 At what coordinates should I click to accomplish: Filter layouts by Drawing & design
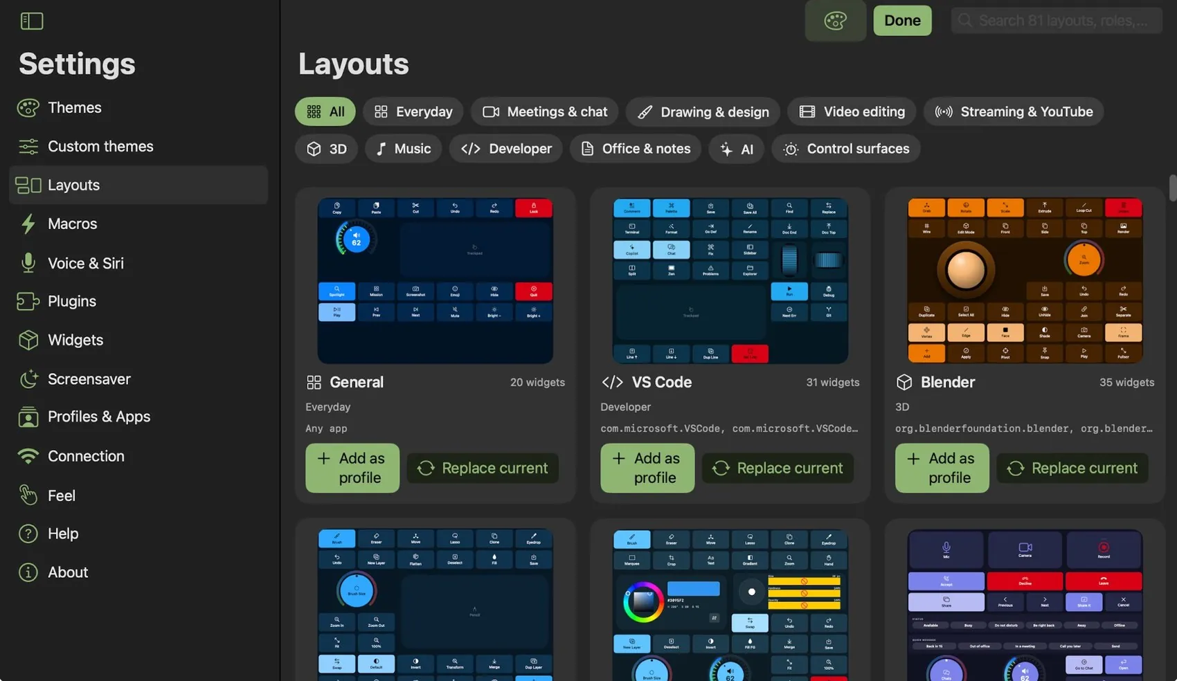click(x=703, y=111)
